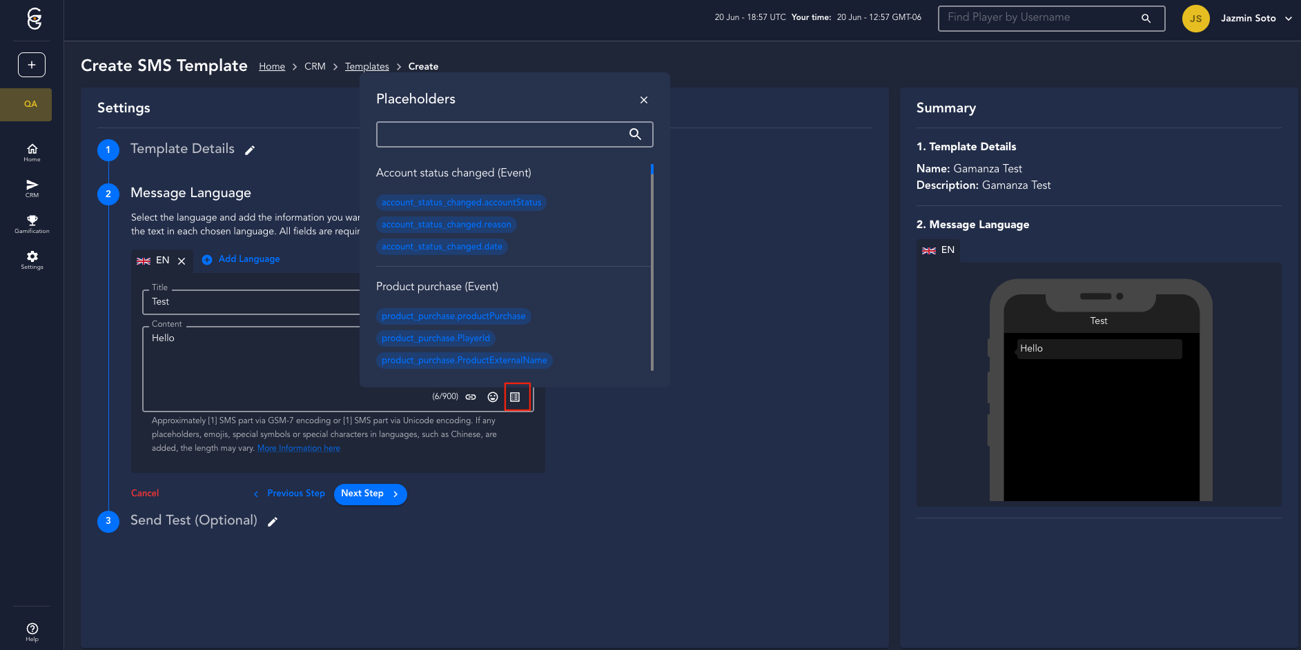Open Gamification trophy icon
The image size is (1301, 650).
(x=32, y=224)
